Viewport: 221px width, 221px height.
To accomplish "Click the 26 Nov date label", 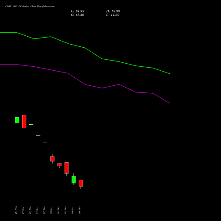I will coord(16,210).
